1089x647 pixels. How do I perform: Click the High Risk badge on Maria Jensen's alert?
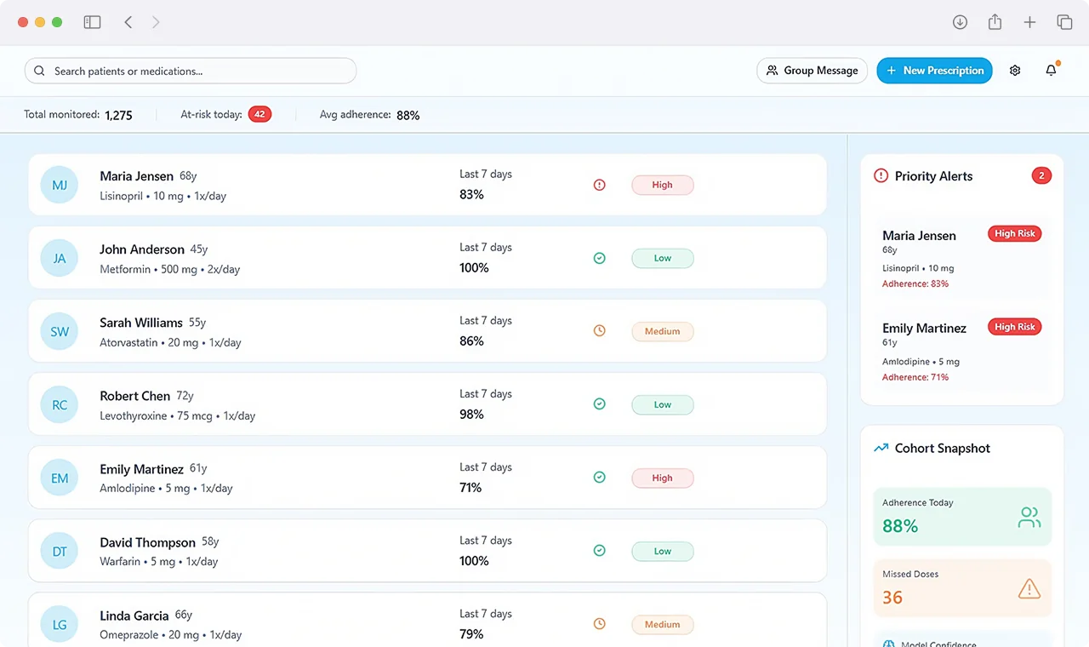(1015, 233)
